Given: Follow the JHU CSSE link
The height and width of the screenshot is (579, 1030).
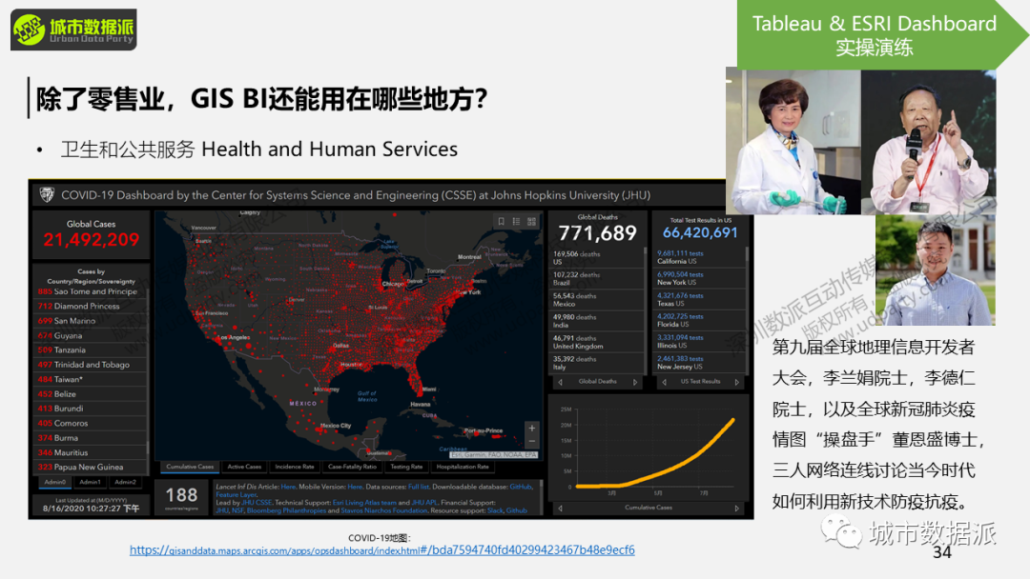Looking at the screenshot, I should pos(257,502).
